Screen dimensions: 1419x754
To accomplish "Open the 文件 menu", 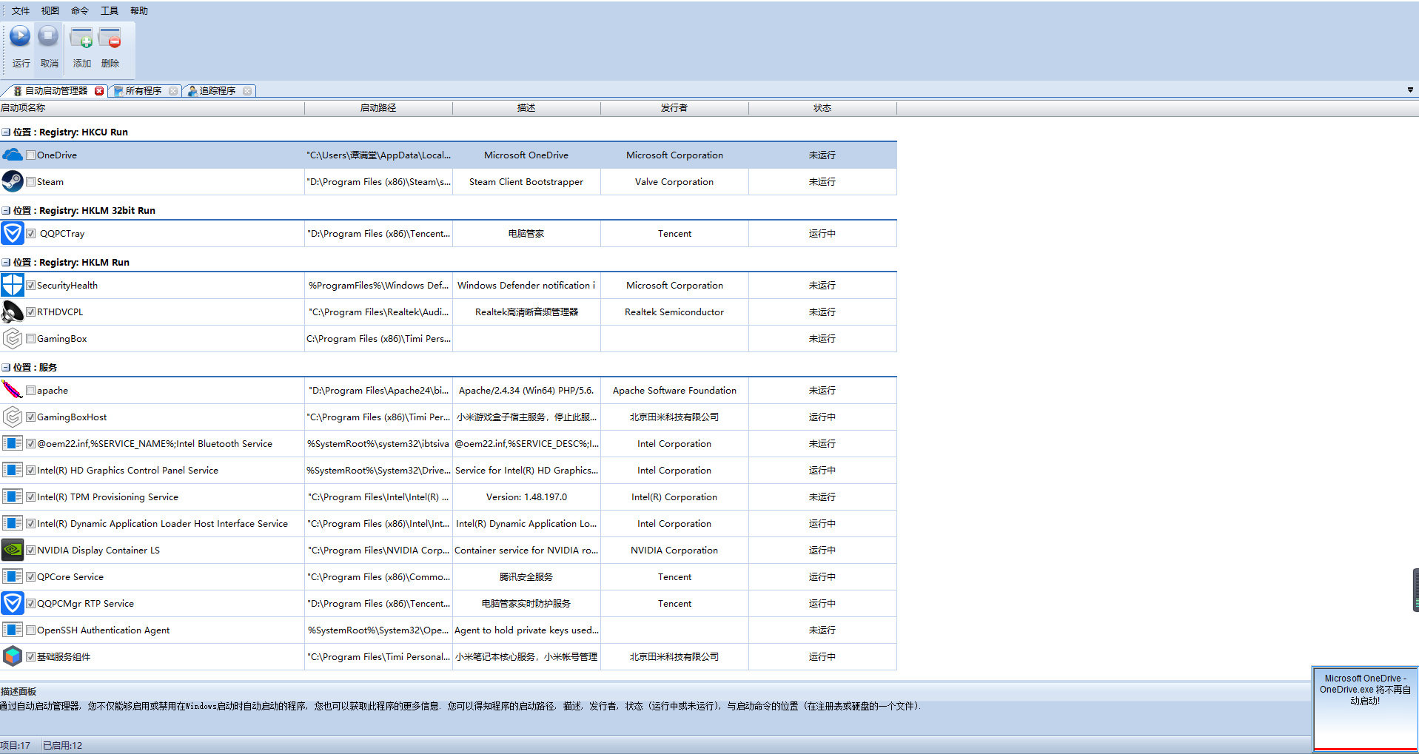I will click(x=21, y=10).
